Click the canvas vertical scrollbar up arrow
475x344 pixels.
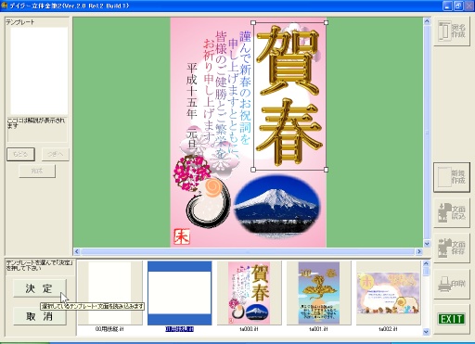(427, 21)
